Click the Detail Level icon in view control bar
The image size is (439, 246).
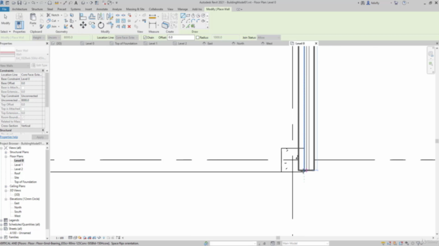tap(70, 238)
